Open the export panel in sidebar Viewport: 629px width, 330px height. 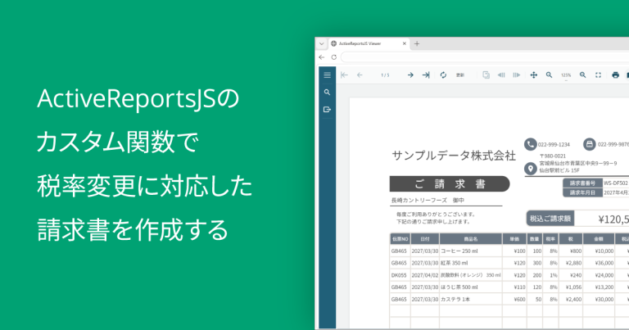tap(327, 110)
